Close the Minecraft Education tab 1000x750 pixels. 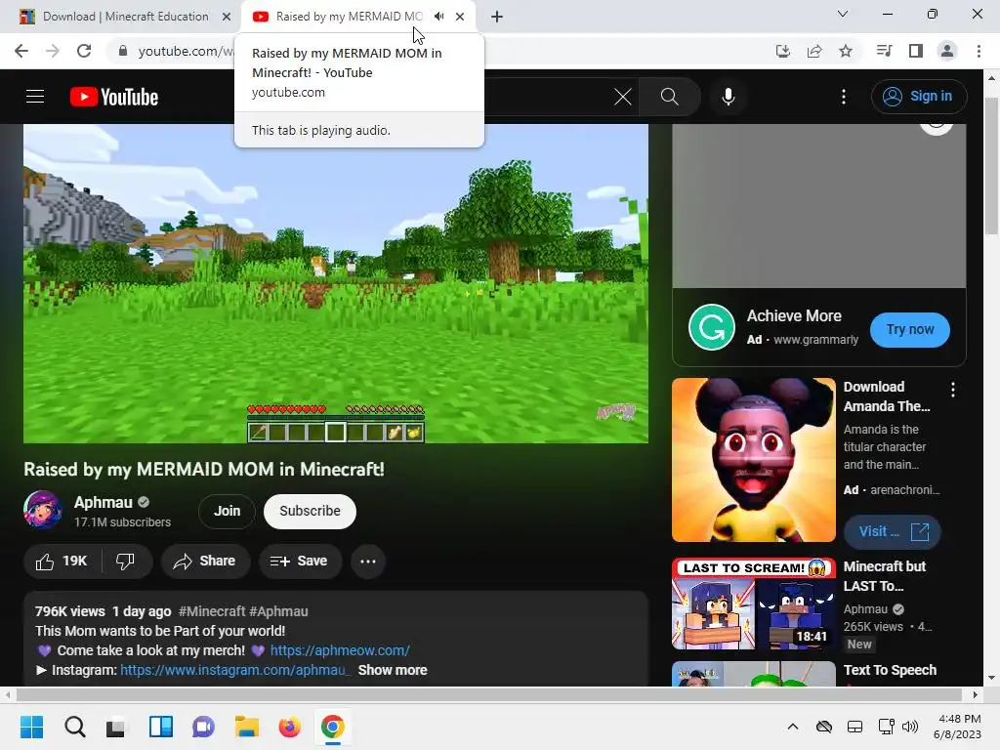(227, 17)
